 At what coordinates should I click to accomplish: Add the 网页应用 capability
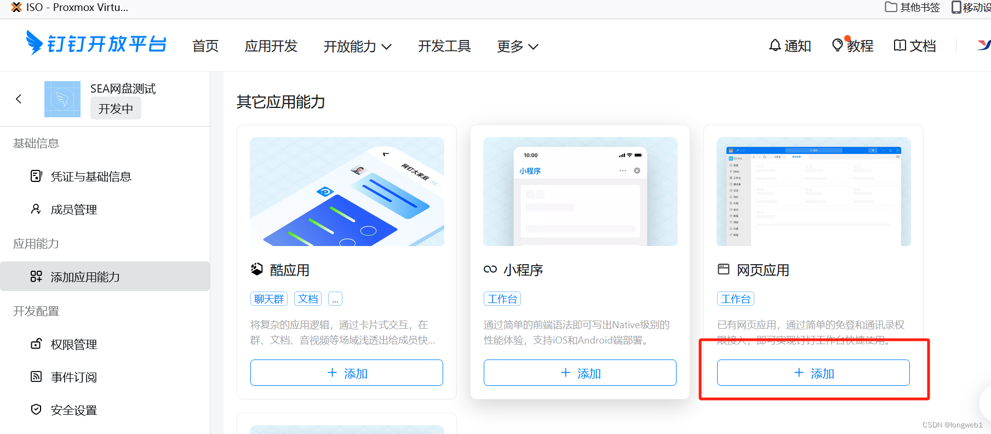[814, 373]
